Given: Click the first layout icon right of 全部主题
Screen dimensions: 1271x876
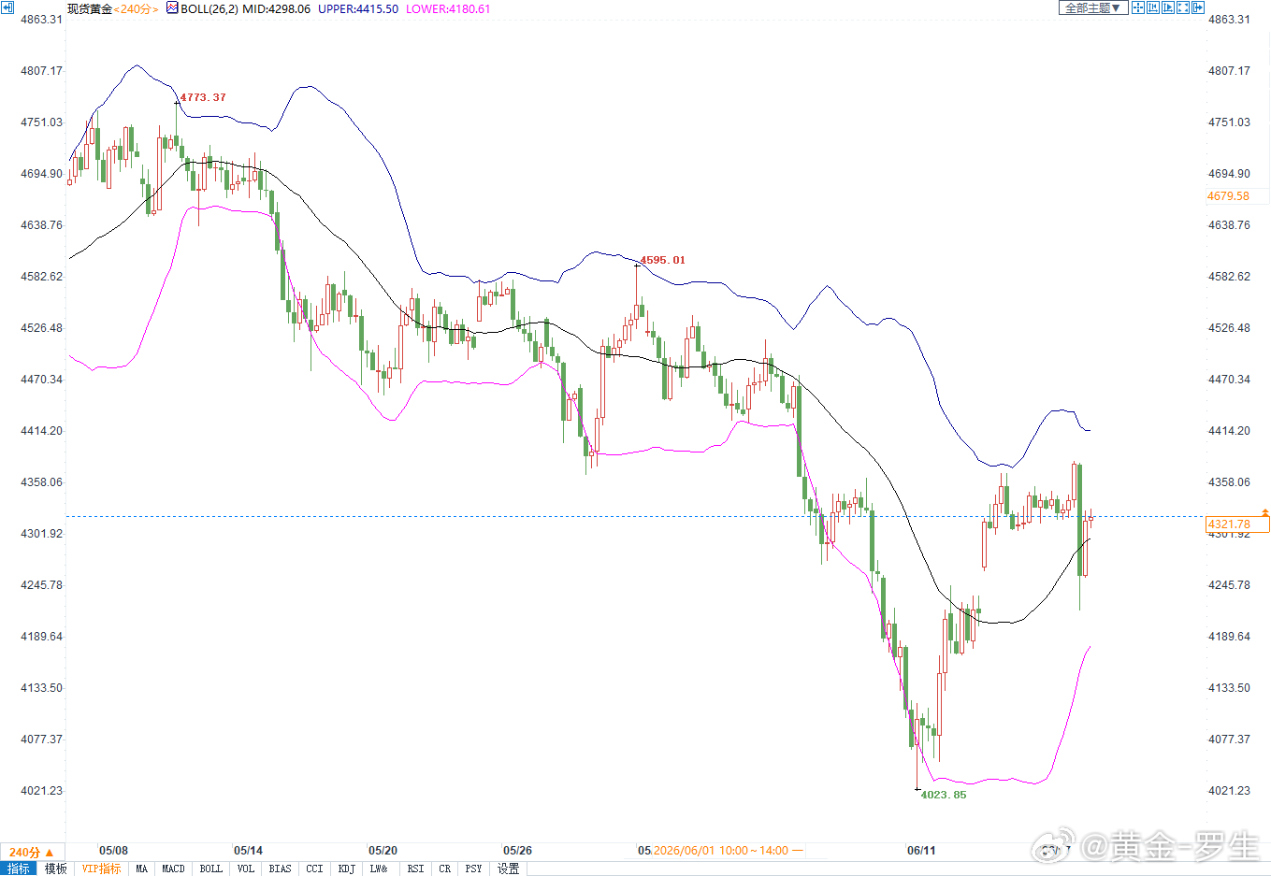Looking at the screenshot, I should [1138, 8].
